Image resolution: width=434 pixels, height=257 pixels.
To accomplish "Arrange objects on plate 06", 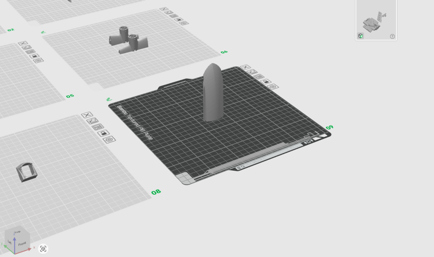I will coord(174,16).
